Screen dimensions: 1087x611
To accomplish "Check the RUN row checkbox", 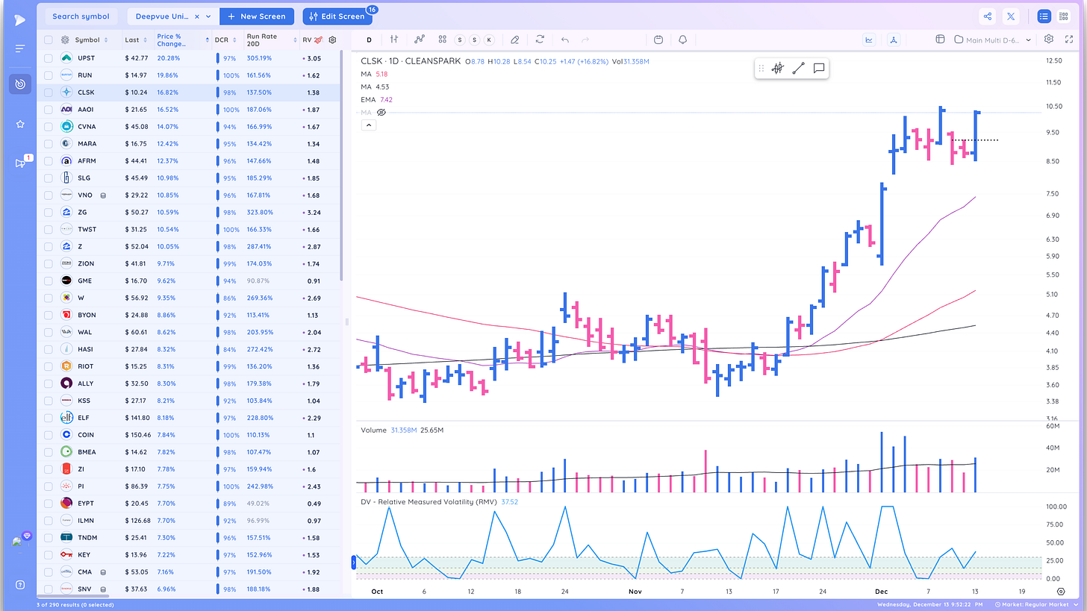I will pyautogui.click(x=49, y=75).
